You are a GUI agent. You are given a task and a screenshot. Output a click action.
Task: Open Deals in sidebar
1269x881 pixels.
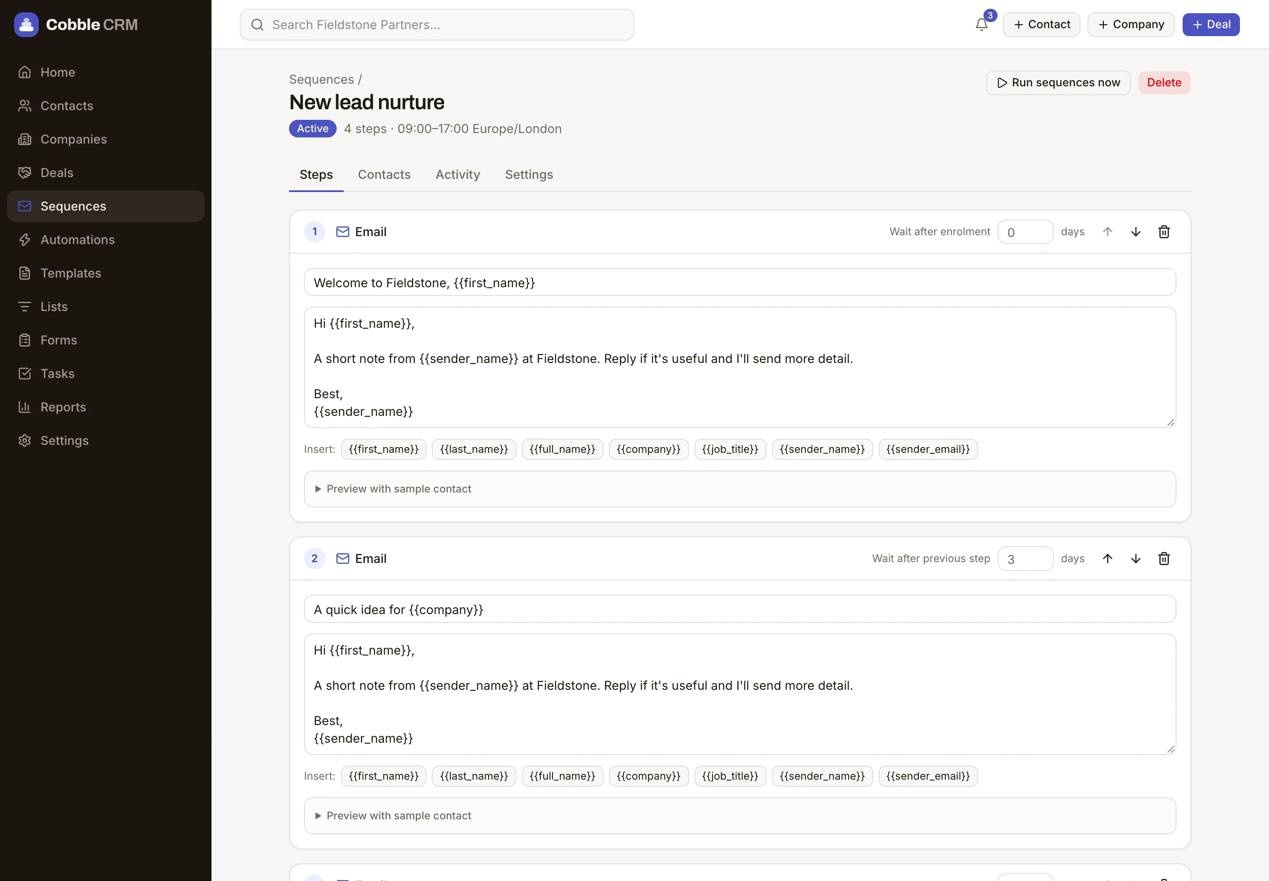tap(105, 173)
